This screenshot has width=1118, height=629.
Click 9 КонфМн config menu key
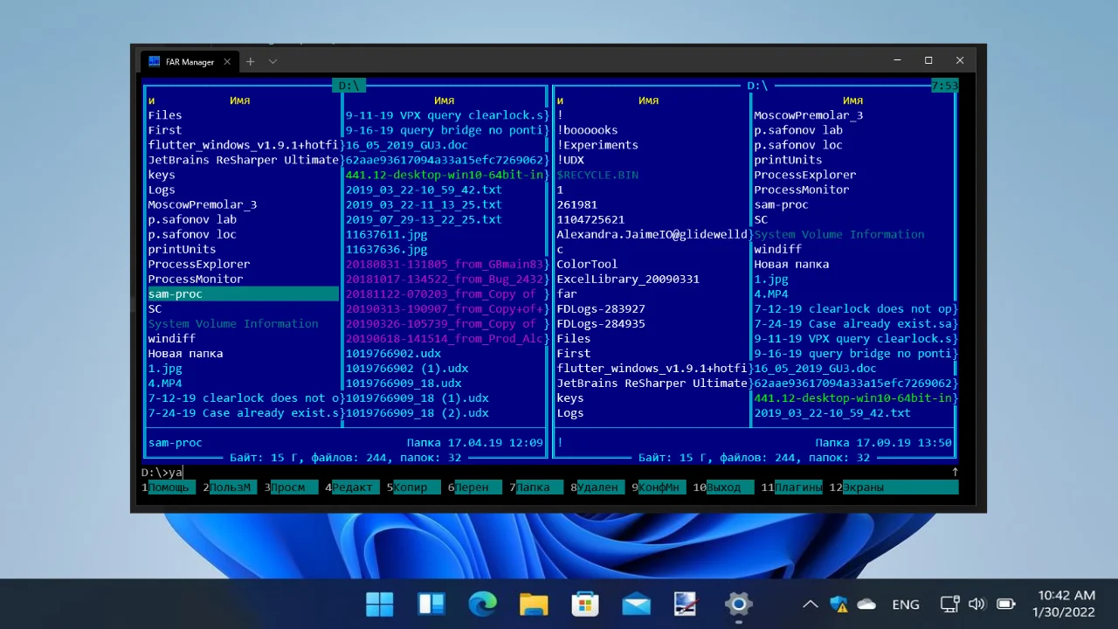tap(659, 487)
